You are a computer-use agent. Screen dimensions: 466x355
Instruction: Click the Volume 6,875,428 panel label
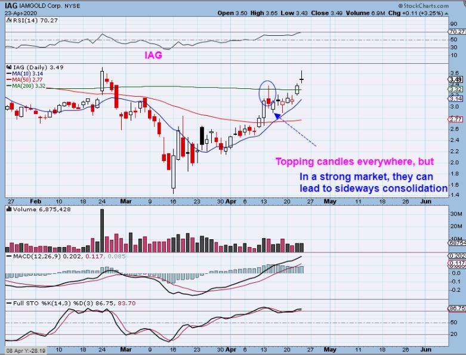click(x=38, y=209)
